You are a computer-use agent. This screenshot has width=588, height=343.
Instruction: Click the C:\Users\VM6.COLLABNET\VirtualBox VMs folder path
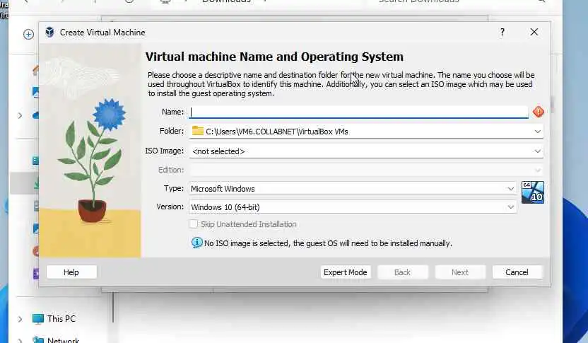tap(277, 132)
